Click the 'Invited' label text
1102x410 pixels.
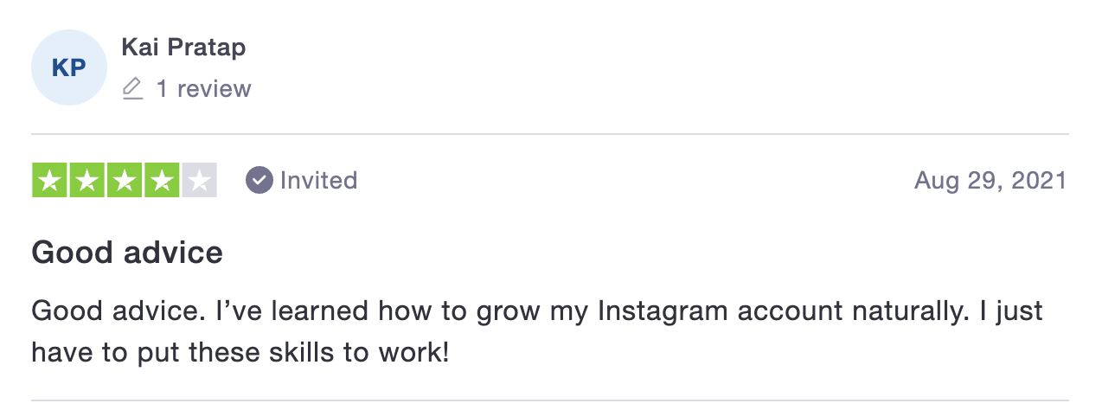coord(318,180)
